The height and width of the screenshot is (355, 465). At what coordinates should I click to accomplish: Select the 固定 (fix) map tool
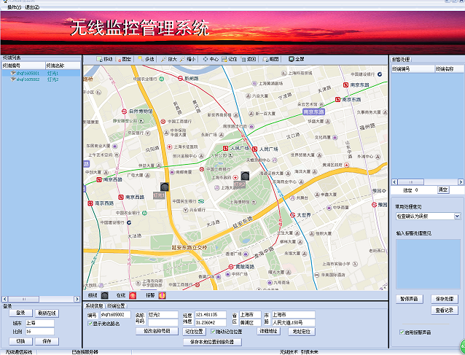point(125,58)
